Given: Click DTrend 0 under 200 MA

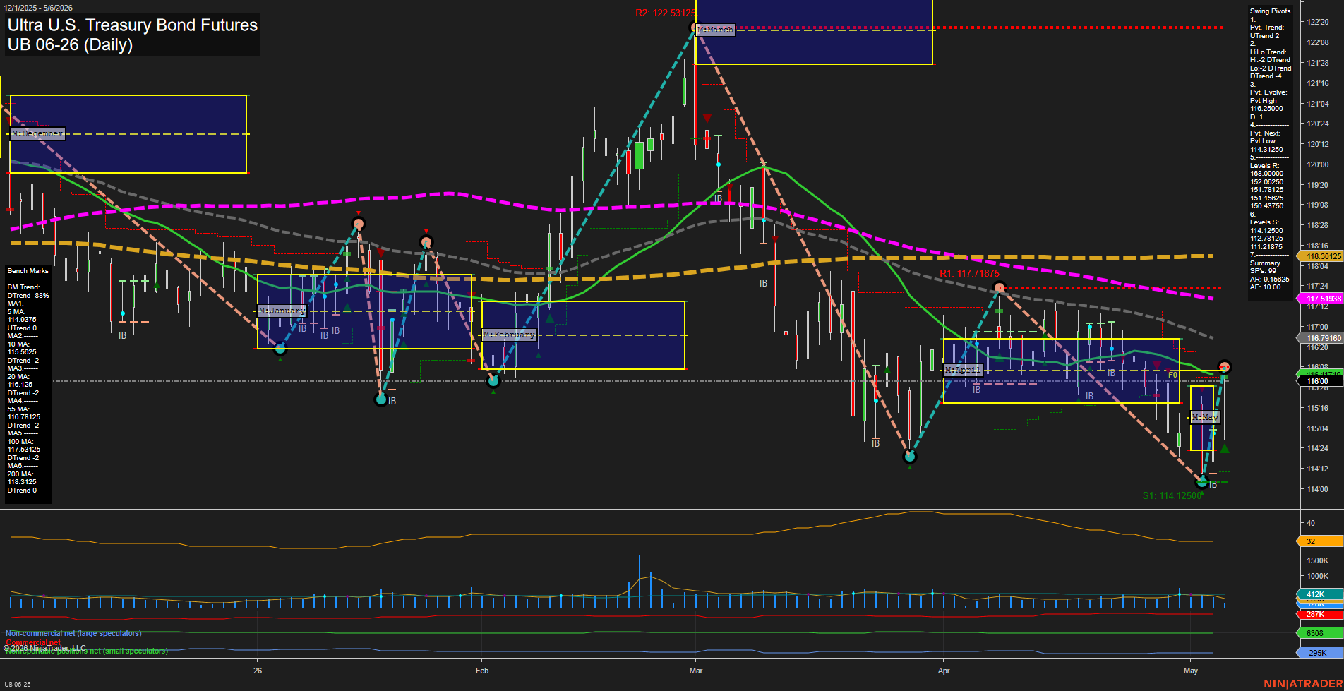Looking at the screenshot, I should pos(22,491).
